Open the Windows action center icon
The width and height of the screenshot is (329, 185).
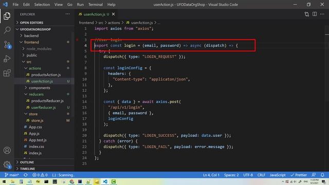click(323, 181)
